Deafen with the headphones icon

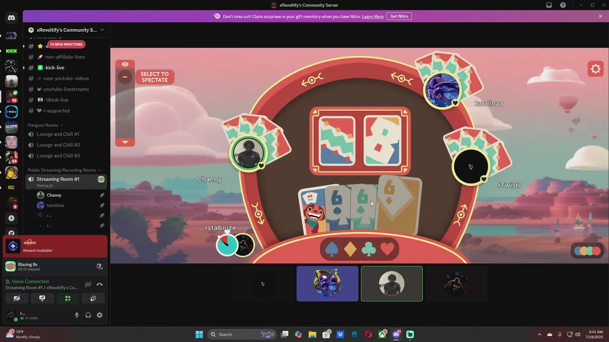pos(88,315)
